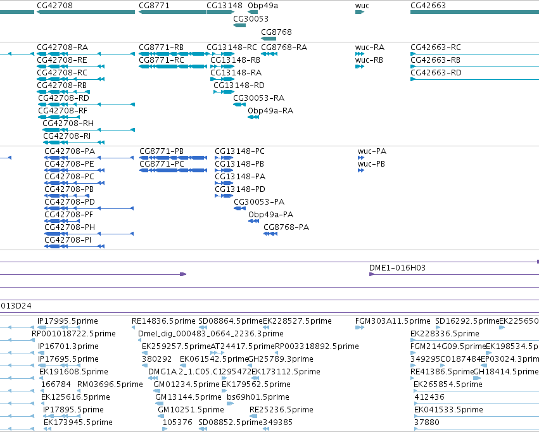Select the wuc gene label
The height and width of the screenshot is (432, 539).
362,6
